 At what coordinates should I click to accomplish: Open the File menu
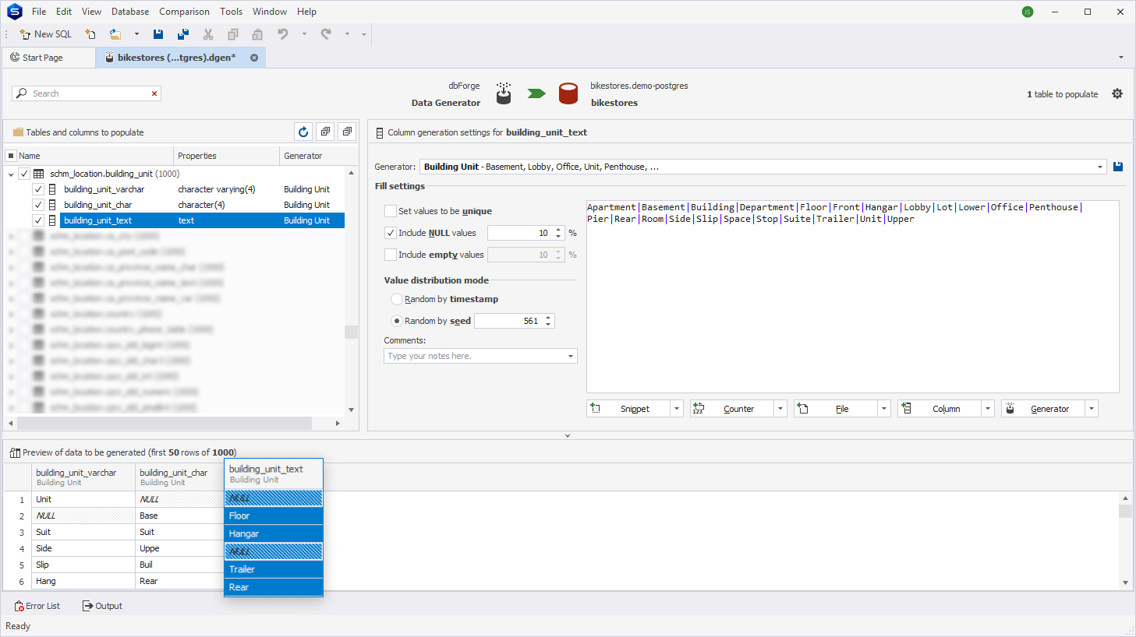click(x=39, y=12)
